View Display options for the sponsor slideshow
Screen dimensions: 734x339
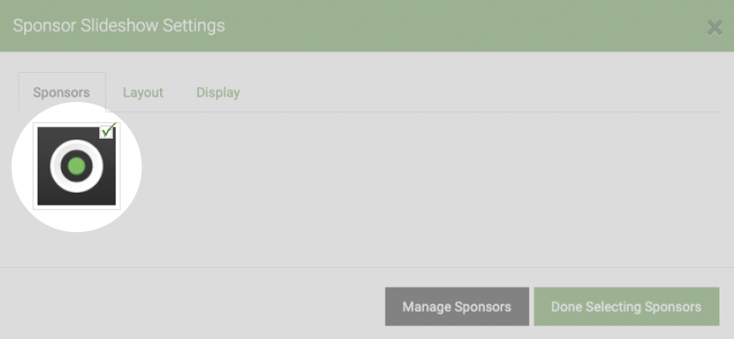click(x=218, y=92)
